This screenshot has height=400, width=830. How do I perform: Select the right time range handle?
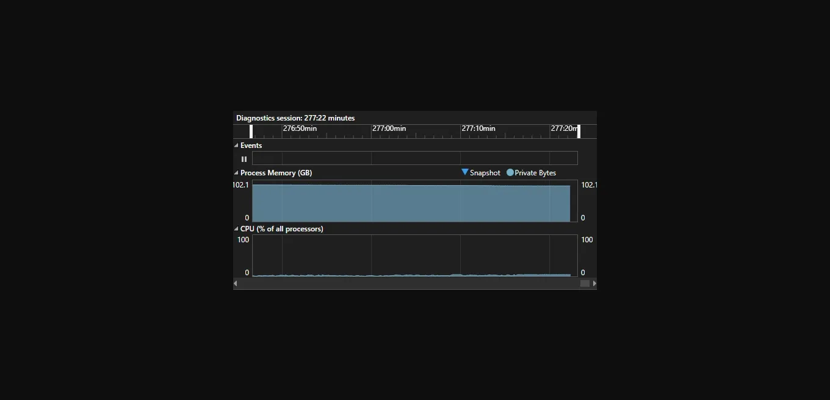[x=579, y=131]
